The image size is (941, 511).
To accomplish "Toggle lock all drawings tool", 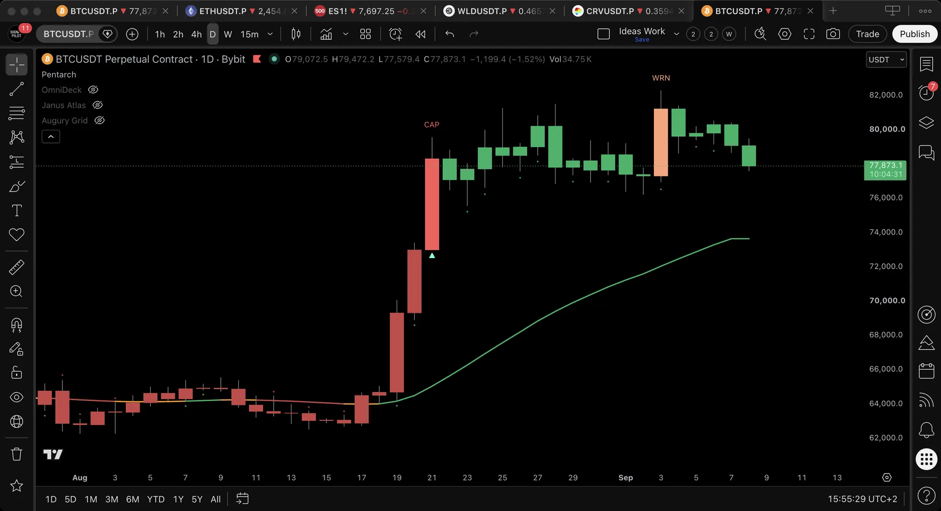I will tap(17, 373).
